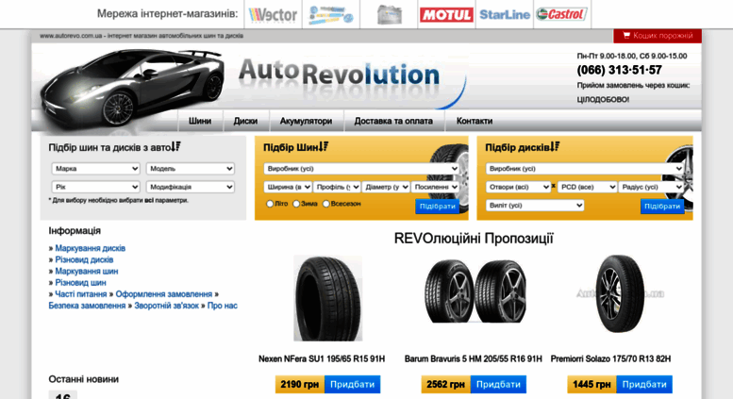Click the shopping cart icon

point(626,36)
